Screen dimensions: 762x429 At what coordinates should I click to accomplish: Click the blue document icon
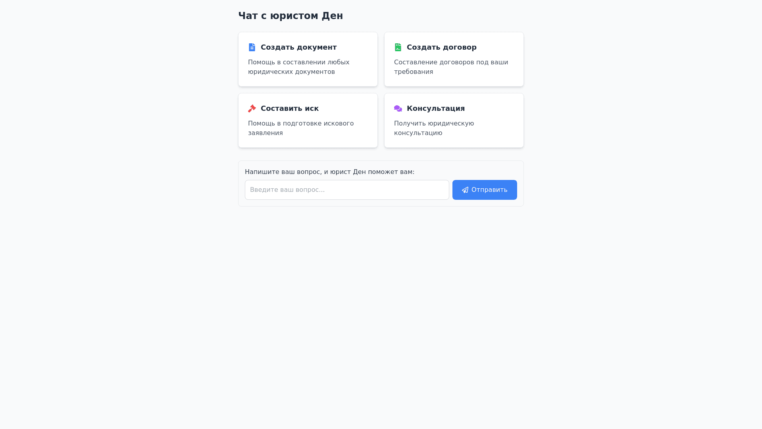(252, 47)
